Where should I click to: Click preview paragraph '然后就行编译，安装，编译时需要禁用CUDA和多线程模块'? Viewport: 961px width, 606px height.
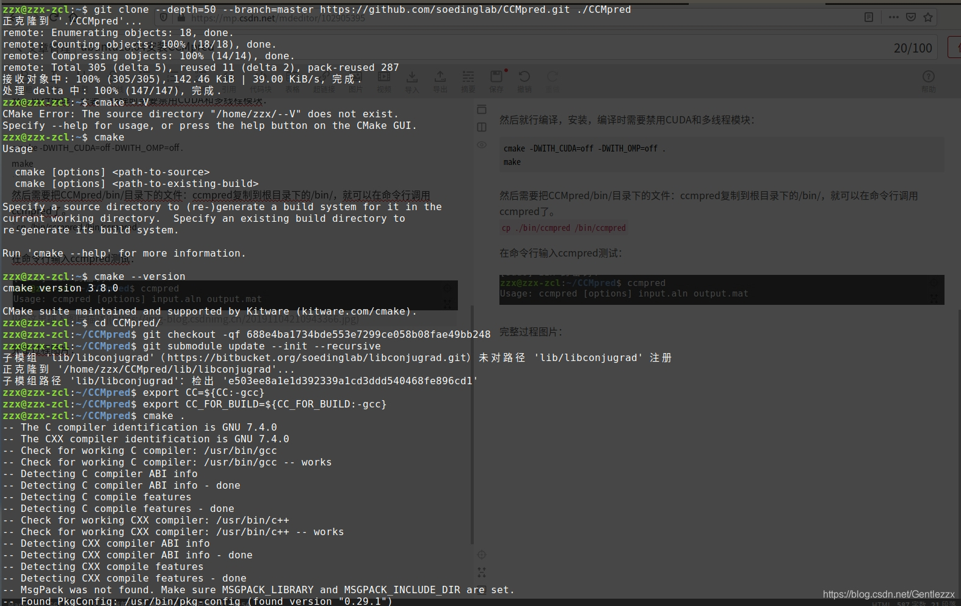click(x=627, y=120)
